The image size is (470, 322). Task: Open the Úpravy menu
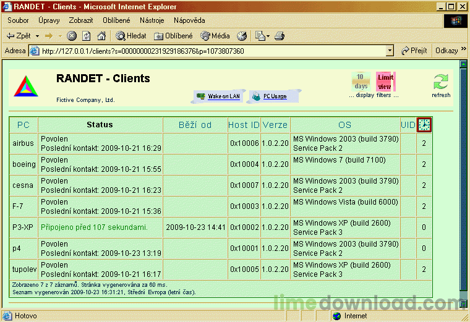click(49, 20)
